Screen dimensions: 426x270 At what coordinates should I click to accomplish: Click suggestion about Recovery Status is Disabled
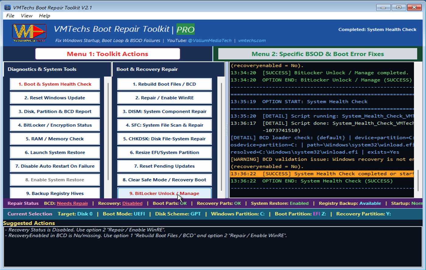85,230
